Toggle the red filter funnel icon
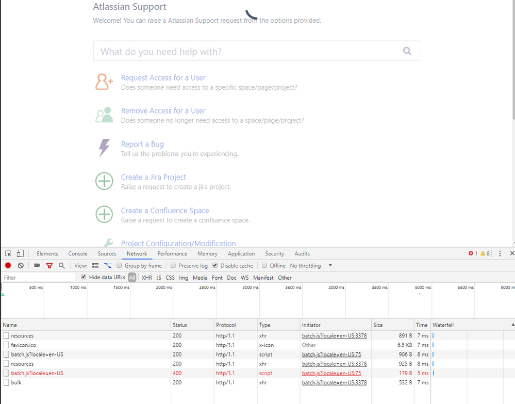Image resolution: width=515 pixels, height=404 pixels. tap(49, 266)
